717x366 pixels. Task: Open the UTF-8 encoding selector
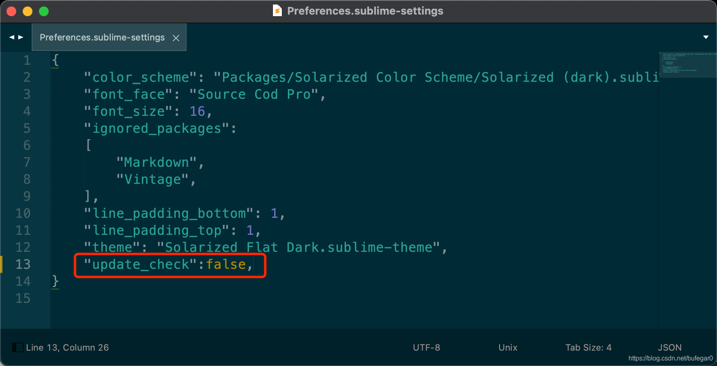426,347
